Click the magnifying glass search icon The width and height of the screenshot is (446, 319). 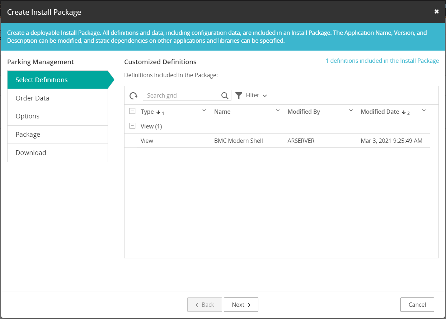225,95
